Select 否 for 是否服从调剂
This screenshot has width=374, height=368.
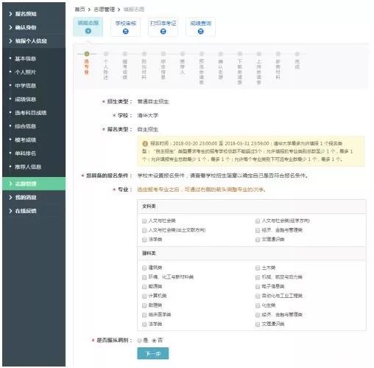[154, 341]
